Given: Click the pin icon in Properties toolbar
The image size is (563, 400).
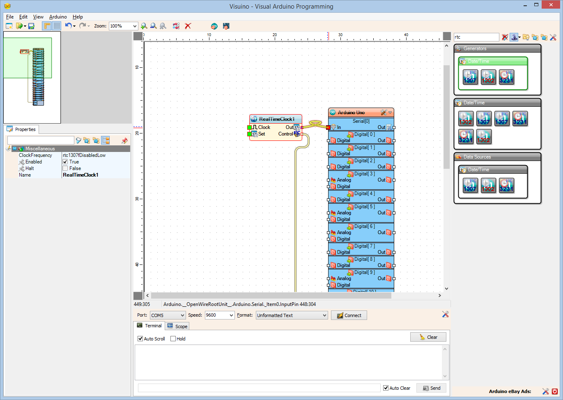Looking at the screenshot, I should [124, 140].
